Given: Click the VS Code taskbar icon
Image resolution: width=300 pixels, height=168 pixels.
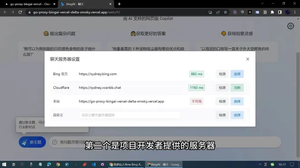Looking at the screenshot, I should pos(94,164).
